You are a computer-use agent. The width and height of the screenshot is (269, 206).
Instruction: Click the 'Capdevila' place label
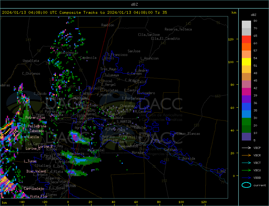(x=88, y=58)
